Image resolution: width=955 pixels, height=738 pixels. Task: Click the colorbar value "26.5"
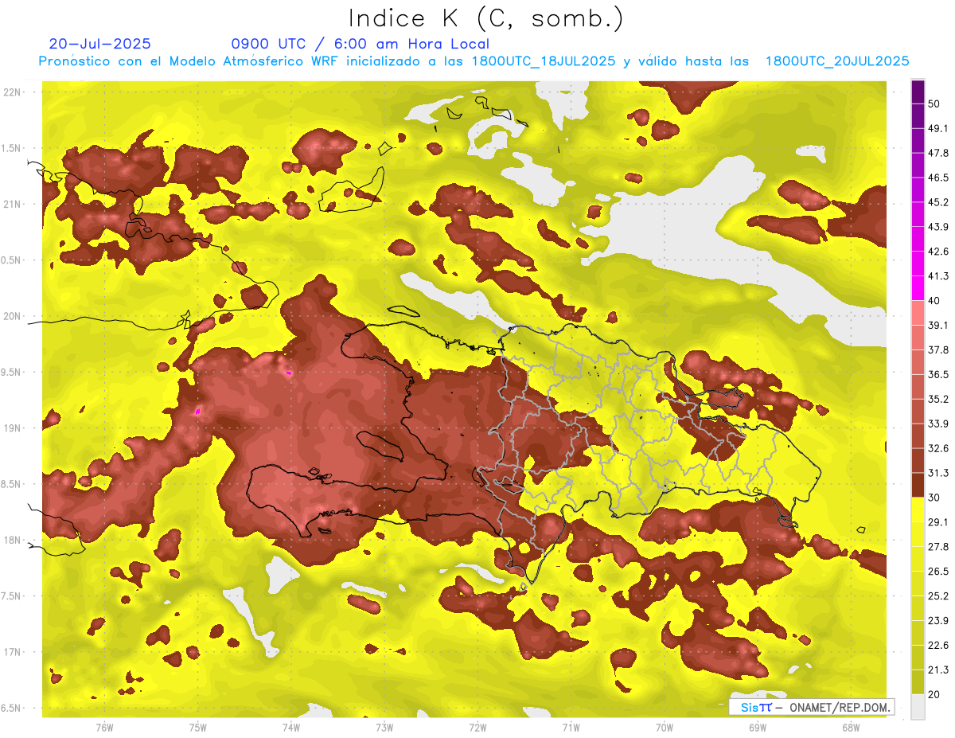pos(938,571)
